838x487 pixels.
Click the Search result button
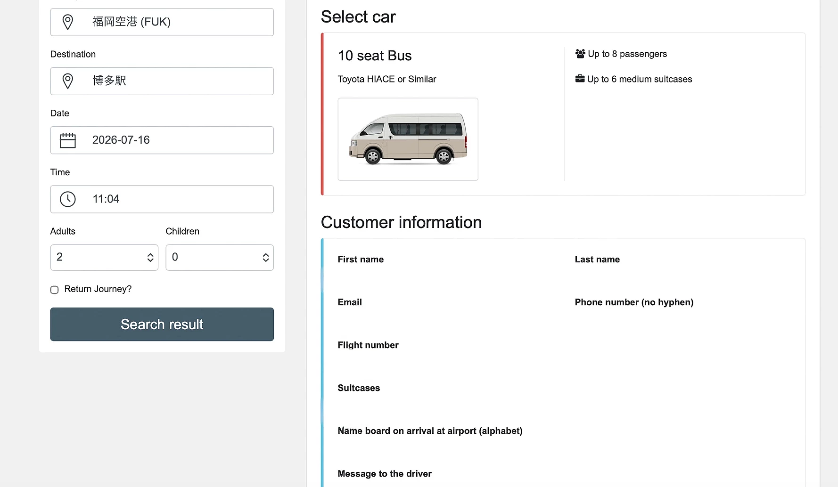pyautogui.click(x=162, y=325)
